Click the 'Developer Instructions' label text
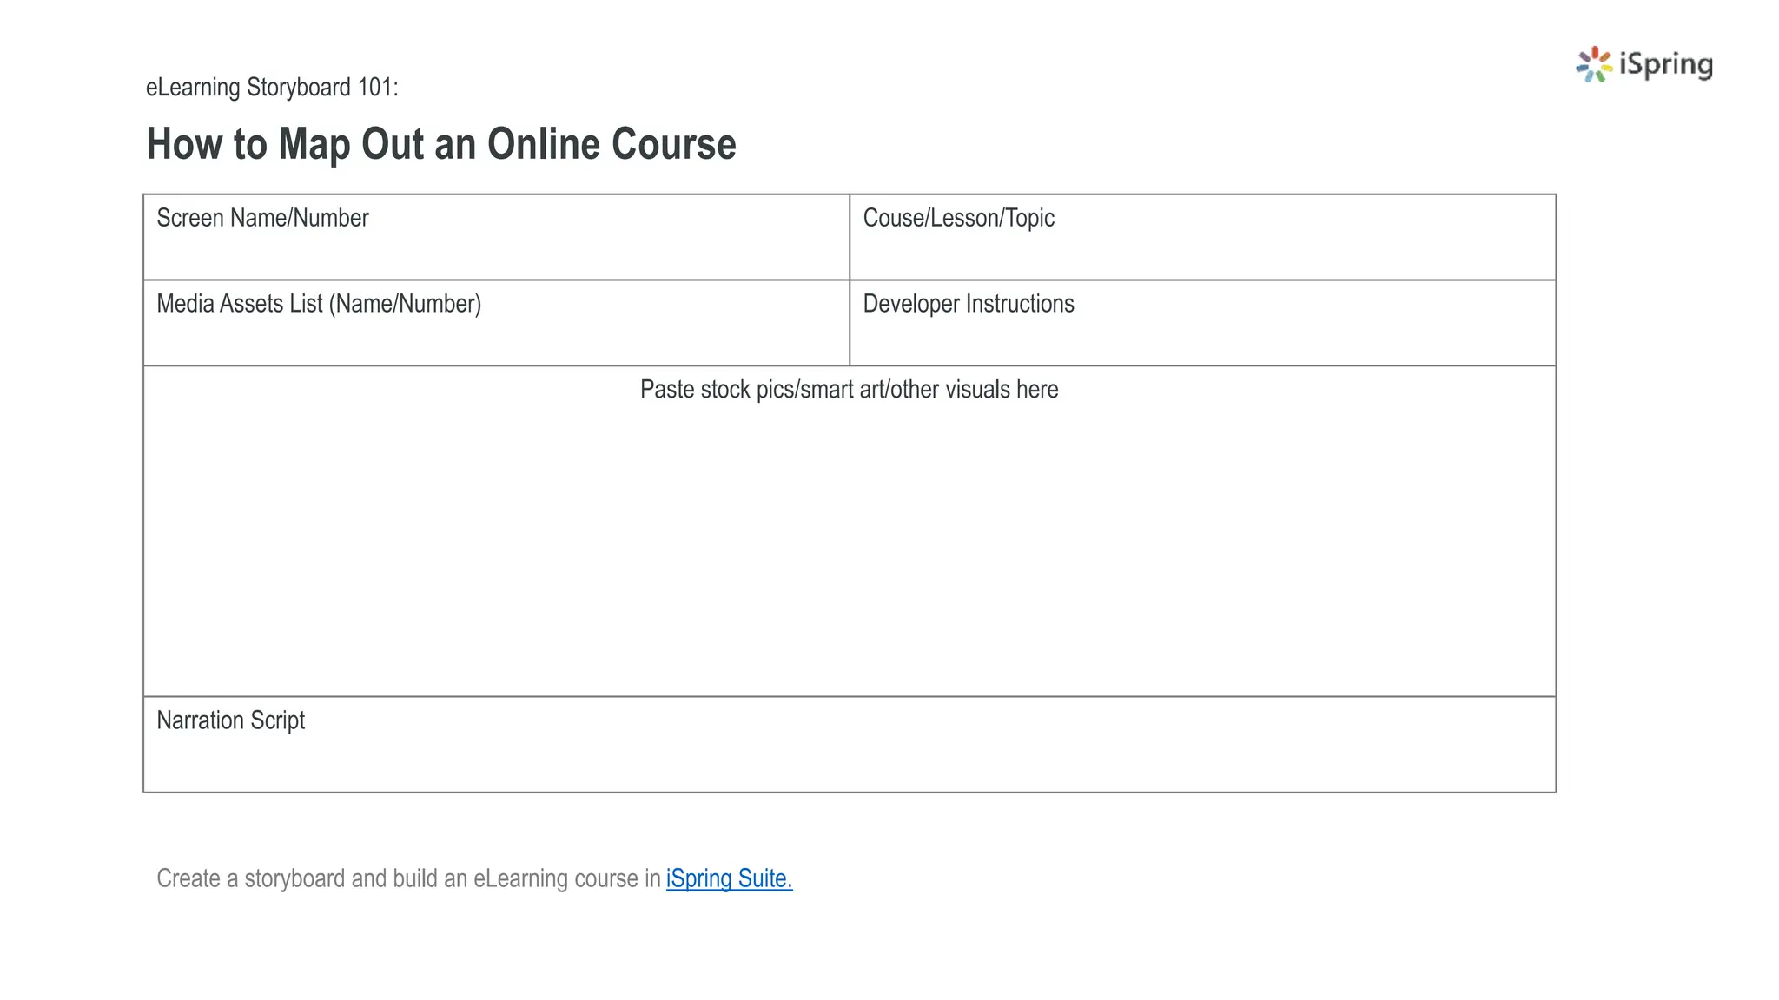Image resolution: width=1779 pixels, height=1000 pixels. click(x=968, y=304)
